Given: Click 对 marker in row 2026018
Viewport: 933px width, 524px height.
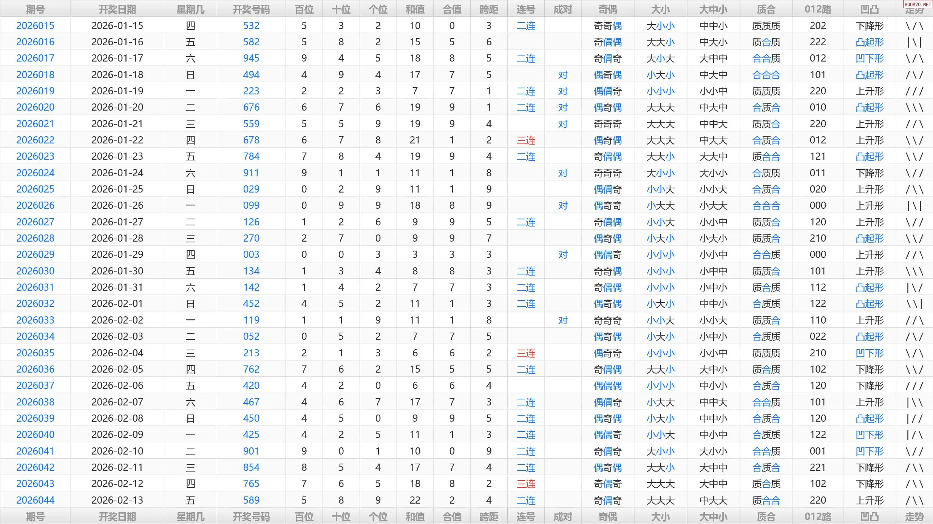Looking at the screenshot, I should tap(562, 75).
